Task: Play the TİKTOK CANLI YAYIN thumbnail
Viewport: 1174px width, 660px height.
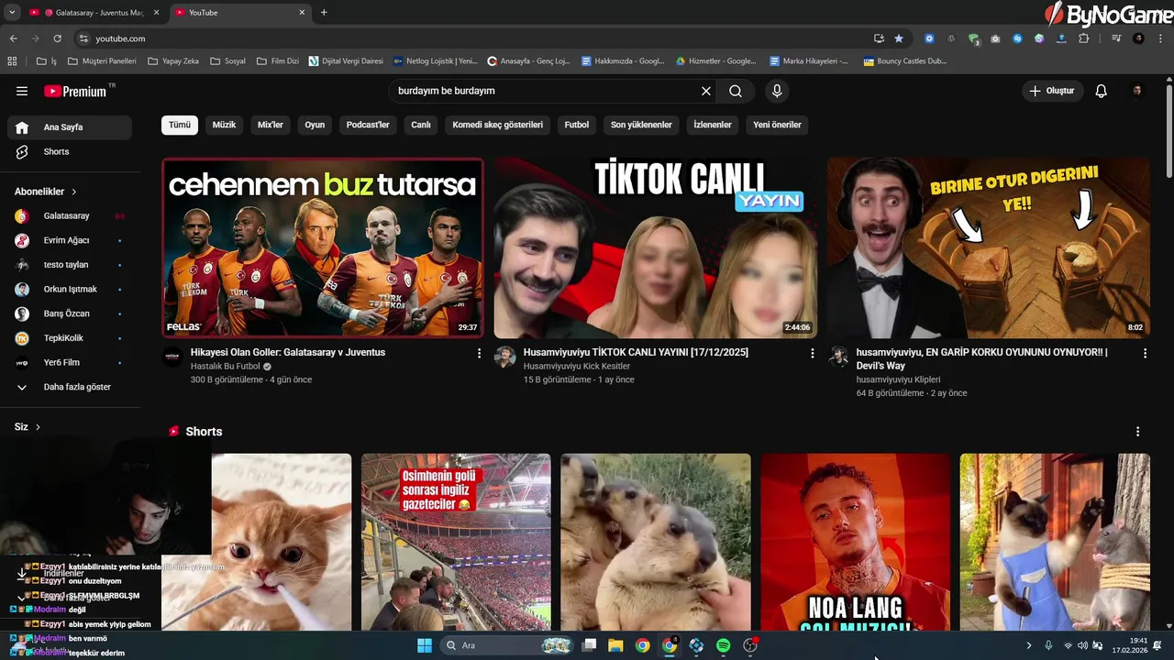Action: click(x=655, y=247)
